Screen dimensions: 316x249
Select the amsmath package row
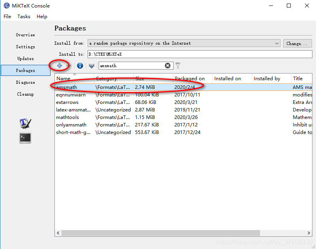[x=183, y=87]
